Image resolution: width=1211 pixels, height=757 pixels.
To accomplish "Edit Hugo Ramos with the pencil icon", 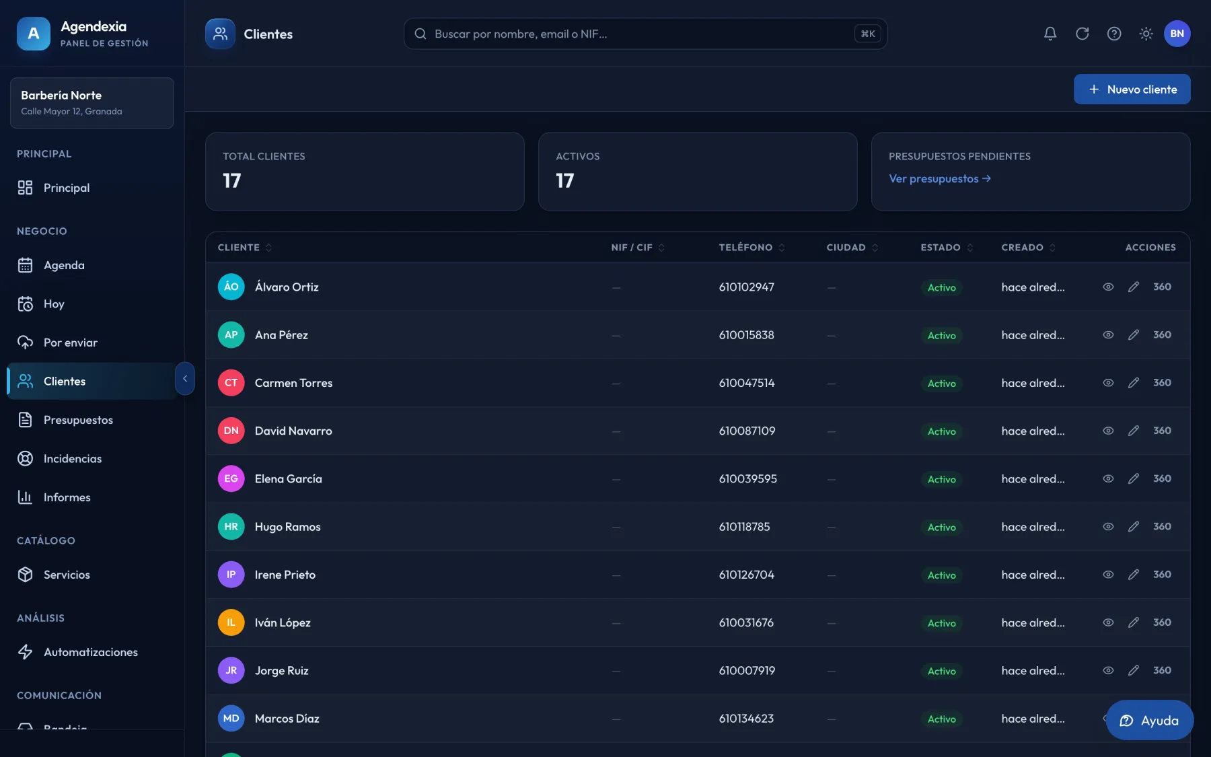I will click(x=1134, y=527).
